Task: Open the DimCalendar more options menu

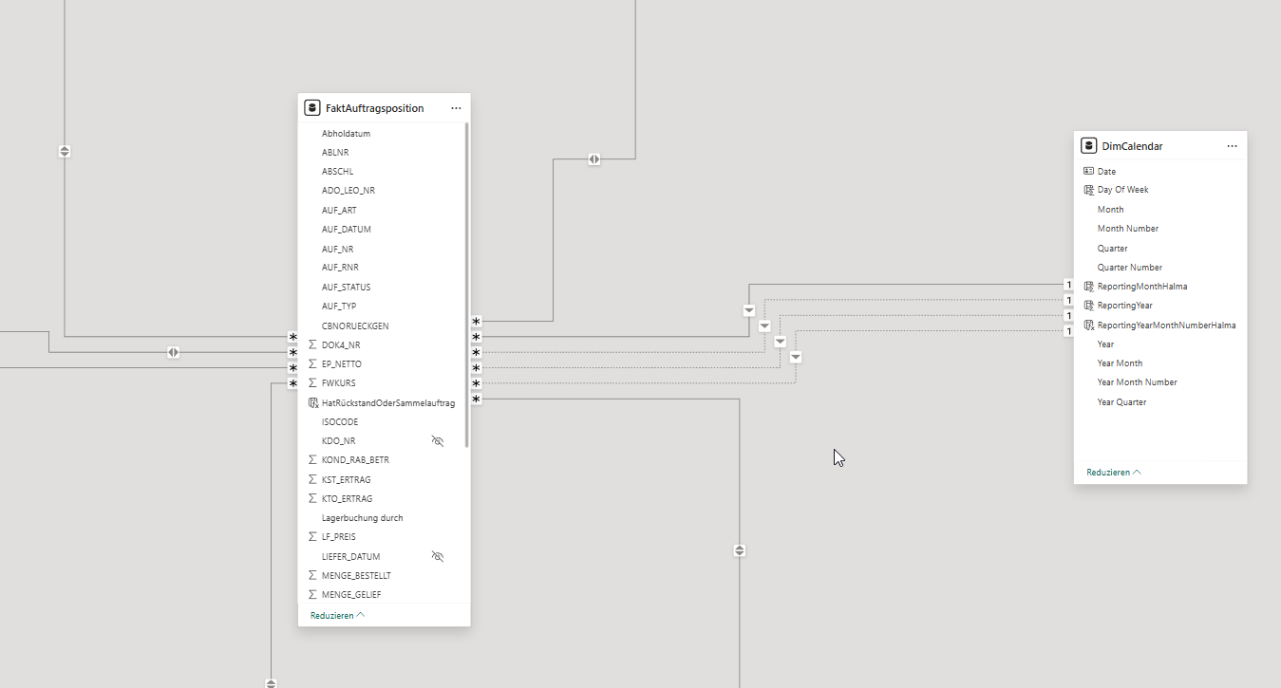Action: coord(1232,146)
